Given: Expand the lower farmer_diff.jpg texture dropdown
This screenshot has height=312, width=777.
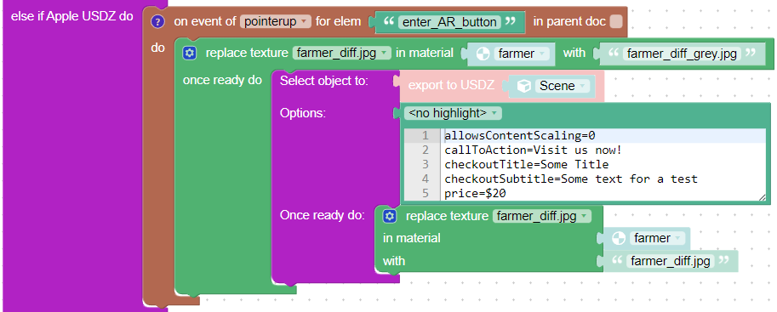Looking at the screenshot, I should pos(542,216).
